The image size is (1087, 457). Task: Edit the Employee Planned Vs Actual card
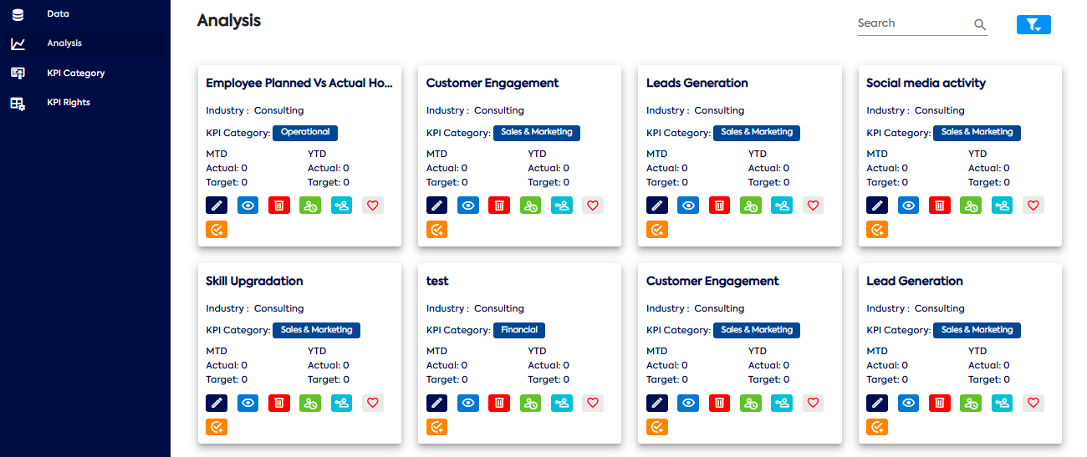click(x=217, y=206)
